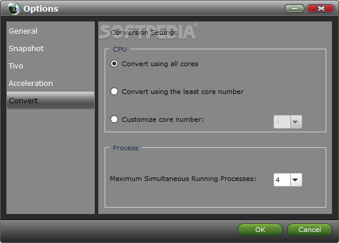This screenshot has height=243, width=339.
Task: Select the Convert section in sidebar
Action: 51,100
